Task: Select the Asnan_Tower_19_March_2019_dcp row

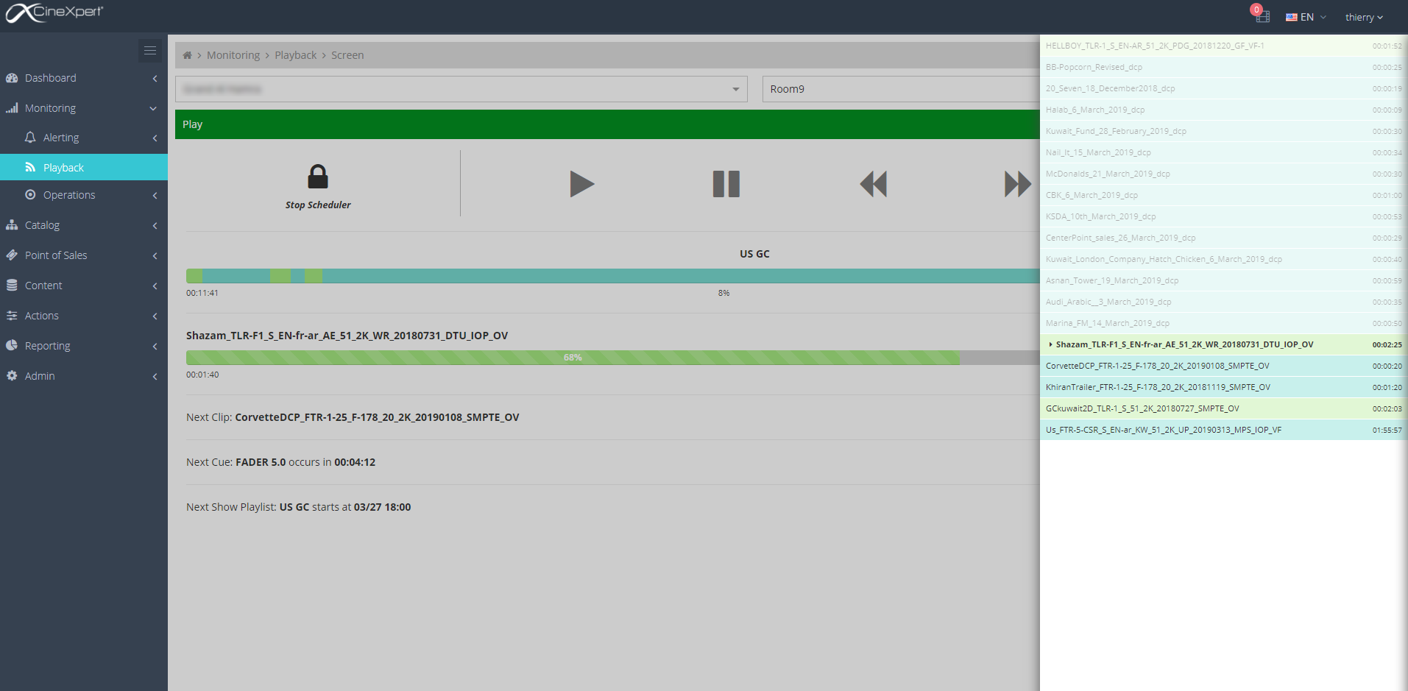Action: point(1223,280)
